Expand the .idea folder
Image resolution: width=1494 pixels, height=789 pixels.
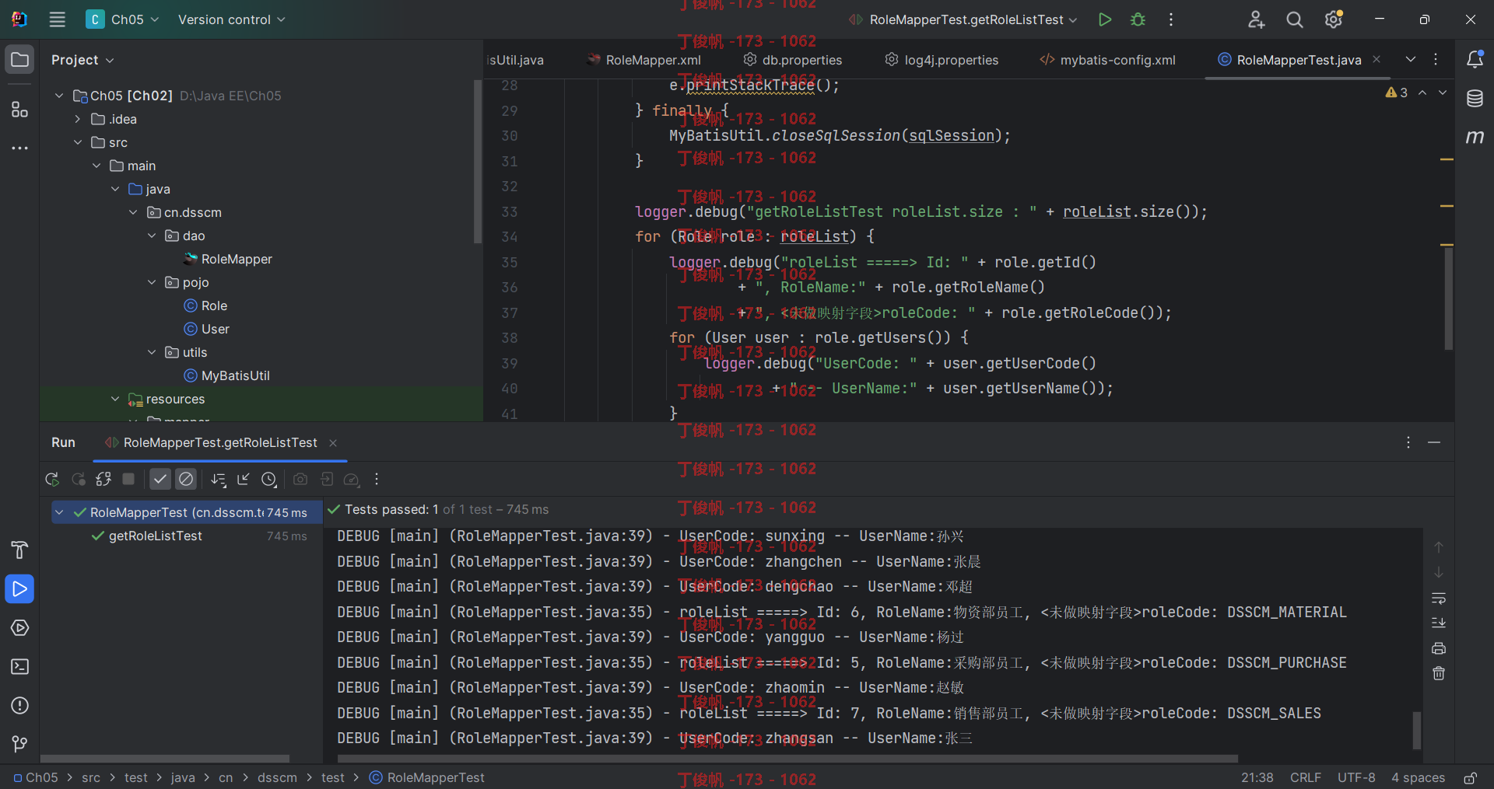(x=78, y=119)
